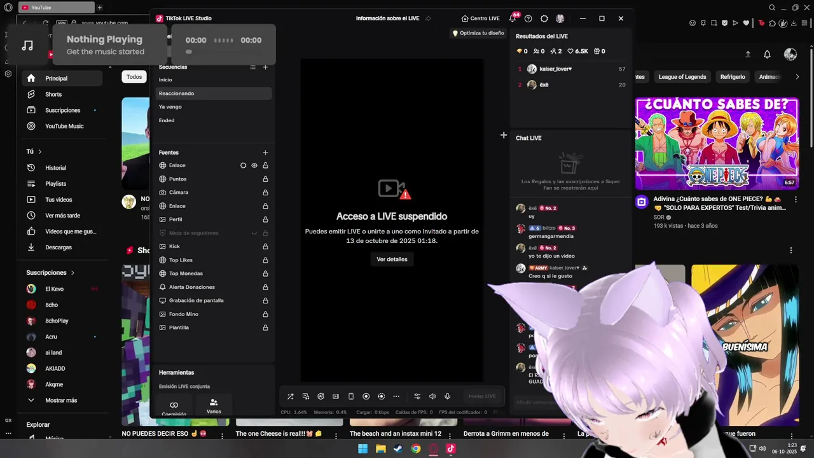Open settings gear of first Enlace source
The image size is (814, 458).
(243, 165)
